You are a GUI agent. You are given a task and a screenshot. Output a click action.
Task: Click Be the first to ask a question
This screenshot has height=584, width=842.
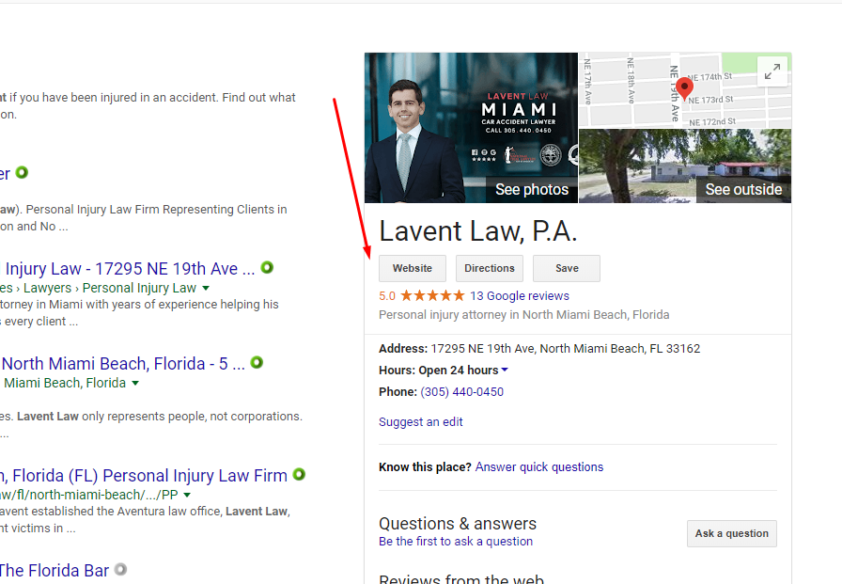[x=456, y=542]
